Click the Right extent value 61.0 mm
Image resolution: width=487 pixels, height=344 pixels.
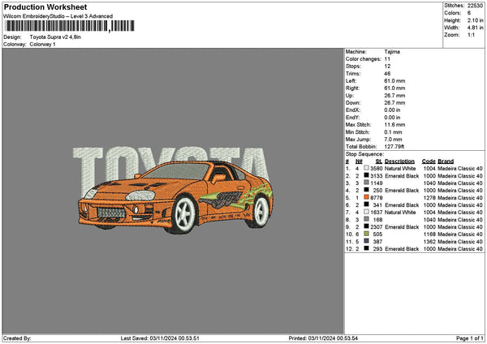394,88
